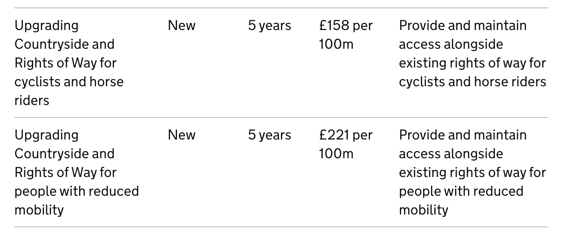Click "Provide and maintain" in the cyclists row
The height and width of the screenshot is (252, 578).
[463, 25]
